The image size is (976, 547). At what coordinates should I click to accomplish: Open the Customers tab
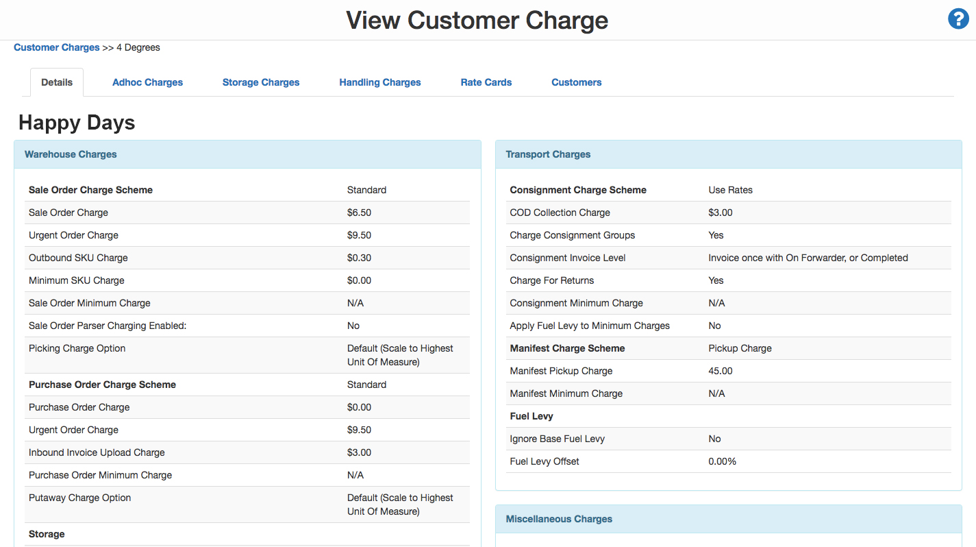(x=577, y=82)
